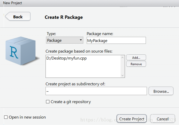179x125 pixels.
Task: Toggle Open in new session checkbox
Action: pos(6,117)
